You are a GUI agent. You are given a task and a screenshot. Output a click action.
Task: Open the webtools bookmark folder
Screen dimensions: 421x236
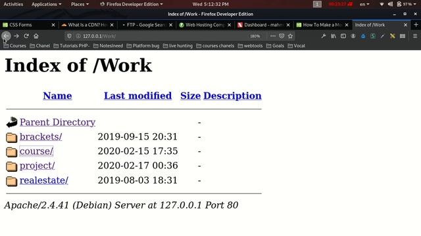250,46
